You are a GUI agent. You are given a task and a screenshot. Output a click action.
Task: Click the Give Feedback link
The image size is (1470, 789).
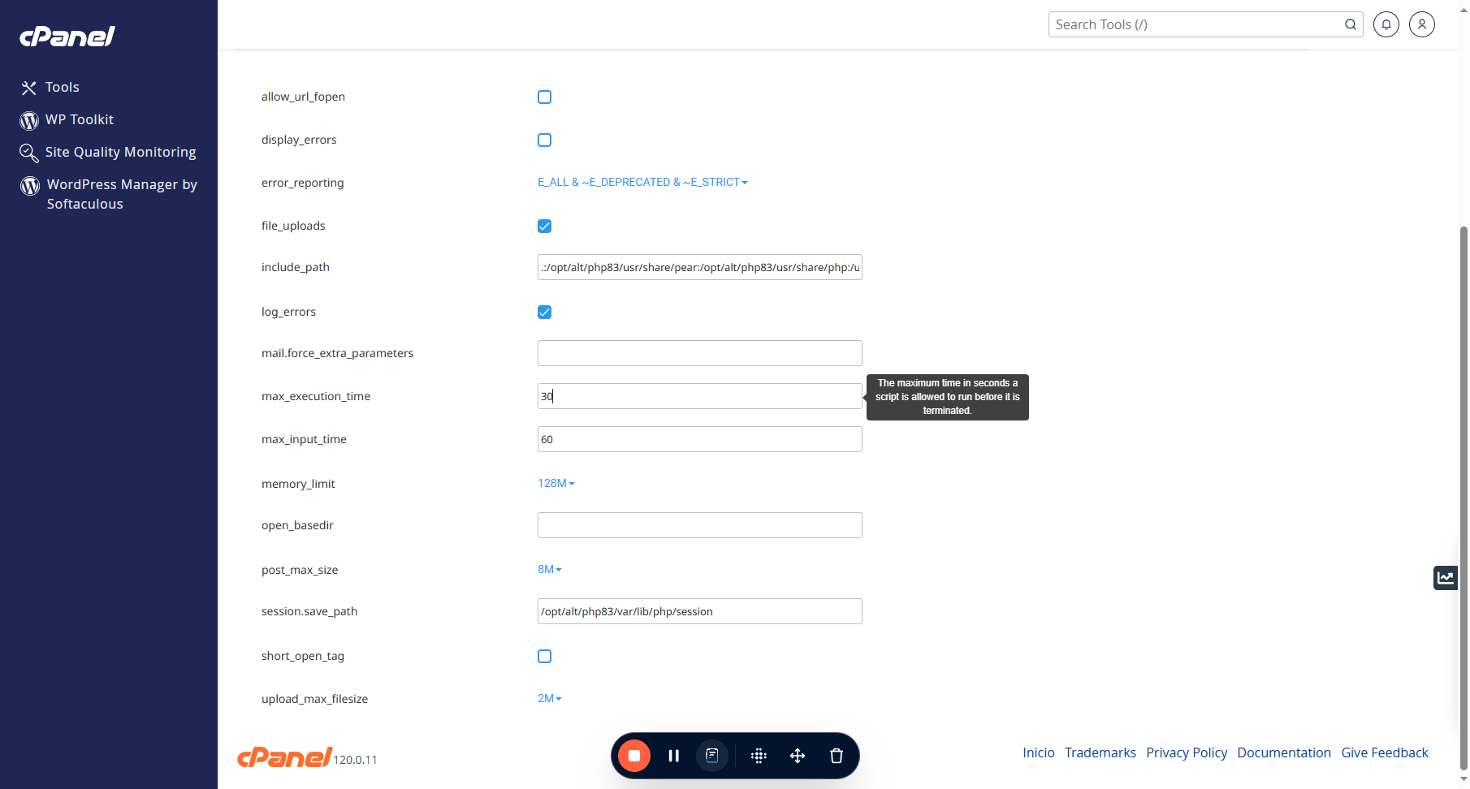tap(1385, 752)
